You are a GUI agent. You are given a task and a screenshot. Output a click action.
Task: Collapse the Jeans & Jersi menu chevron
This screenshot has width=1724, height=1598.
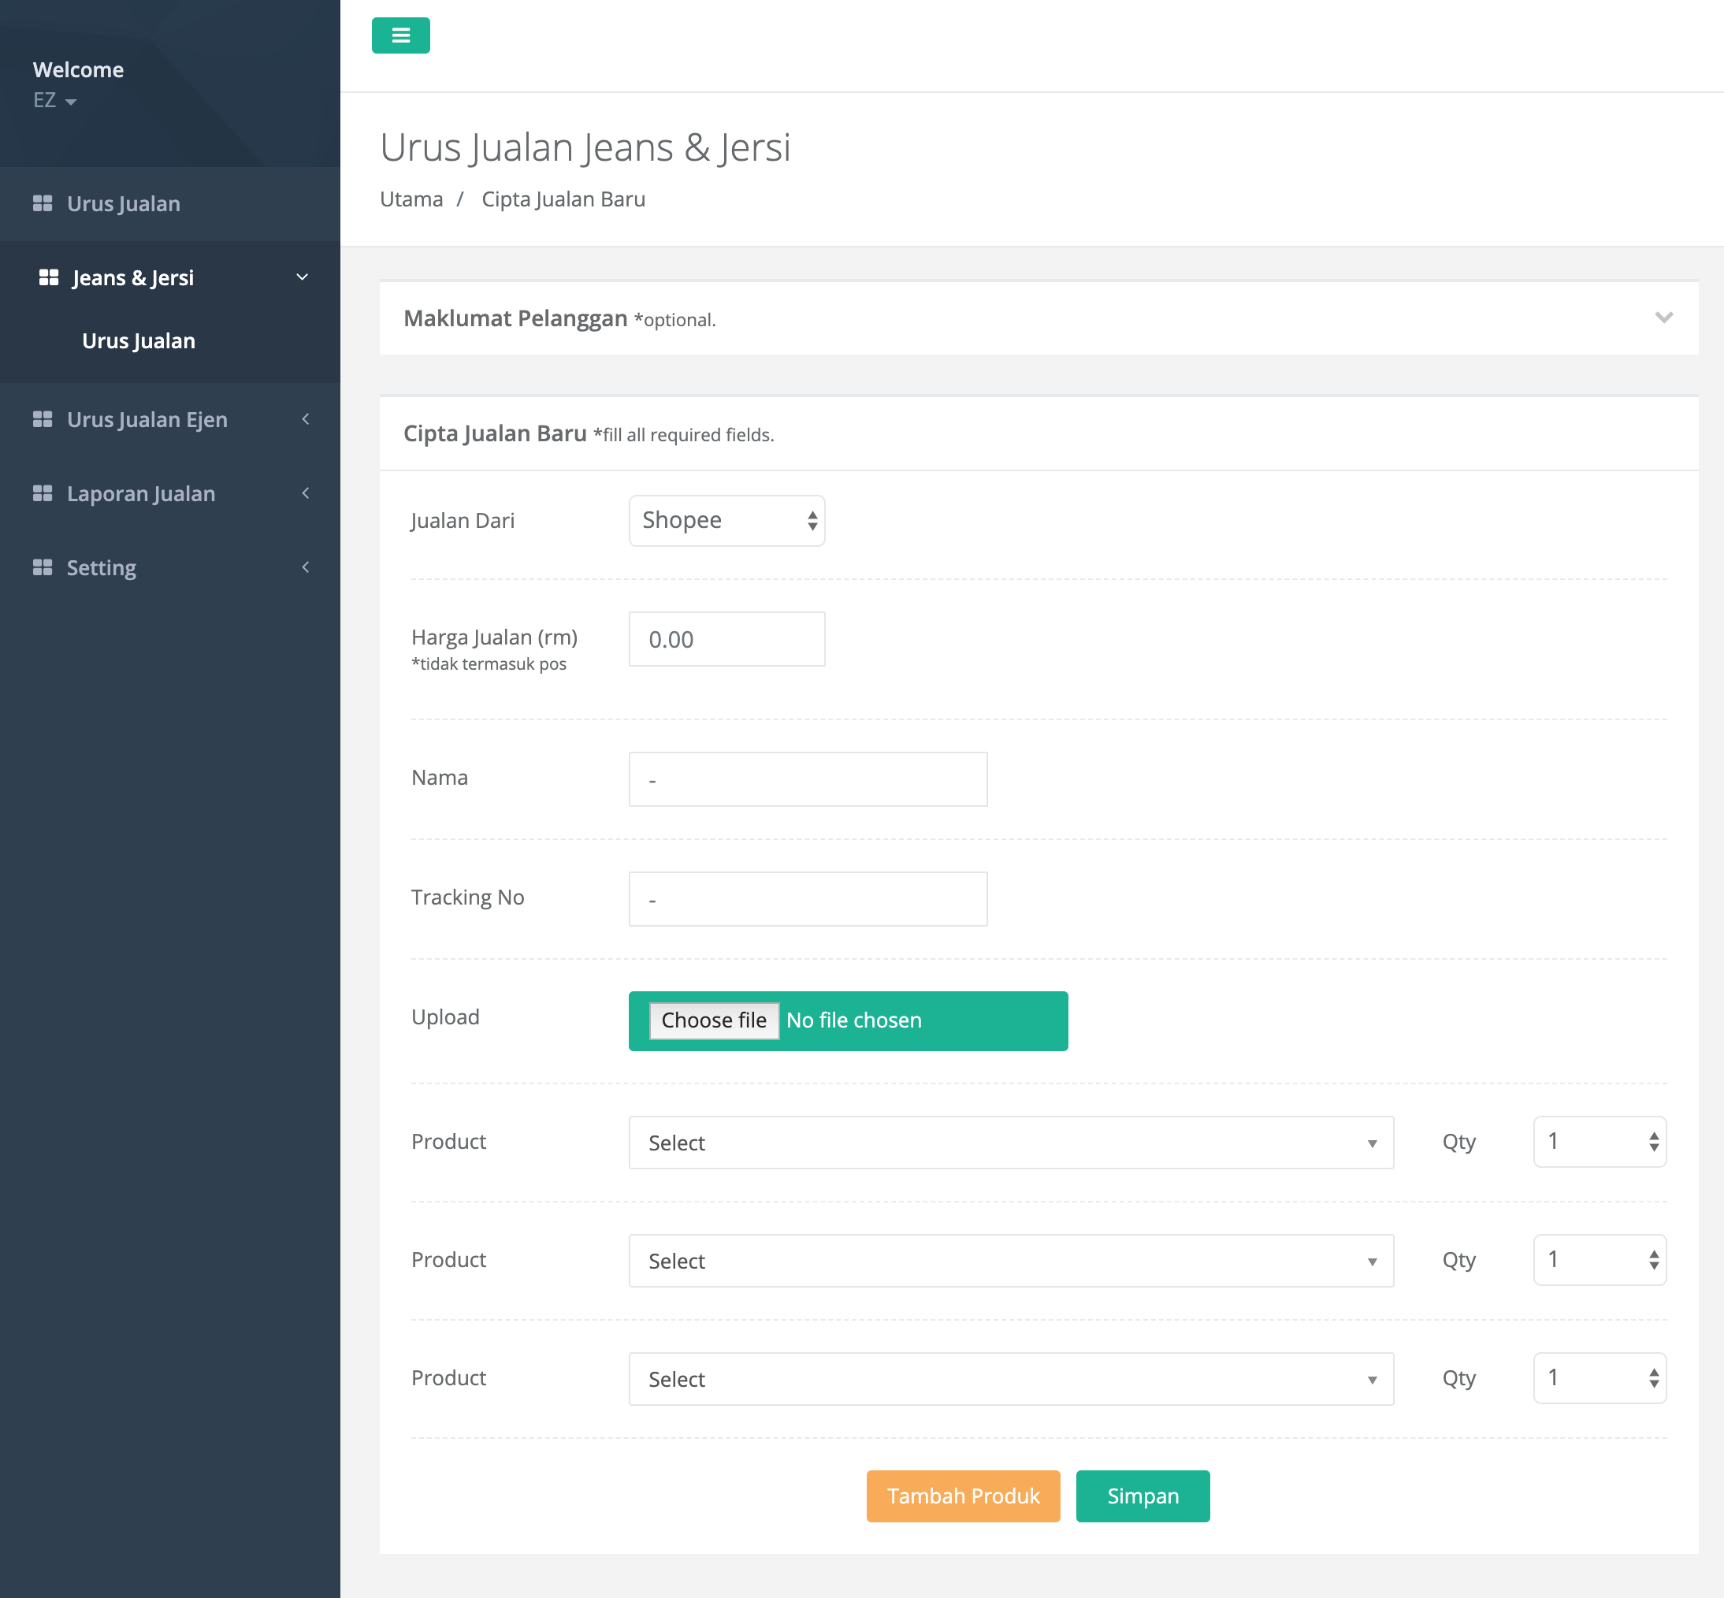302,277
